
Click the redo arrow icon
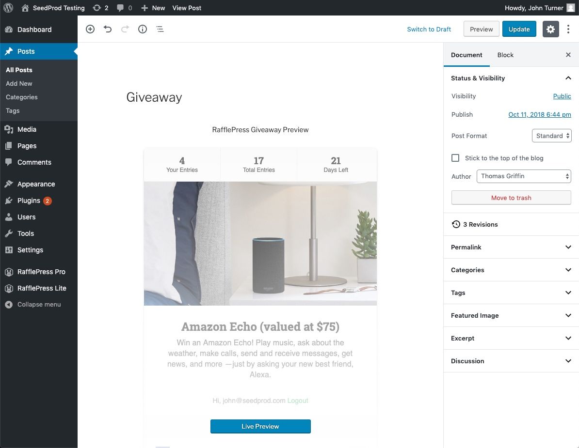pyautogui.click(x=125, y=29)
